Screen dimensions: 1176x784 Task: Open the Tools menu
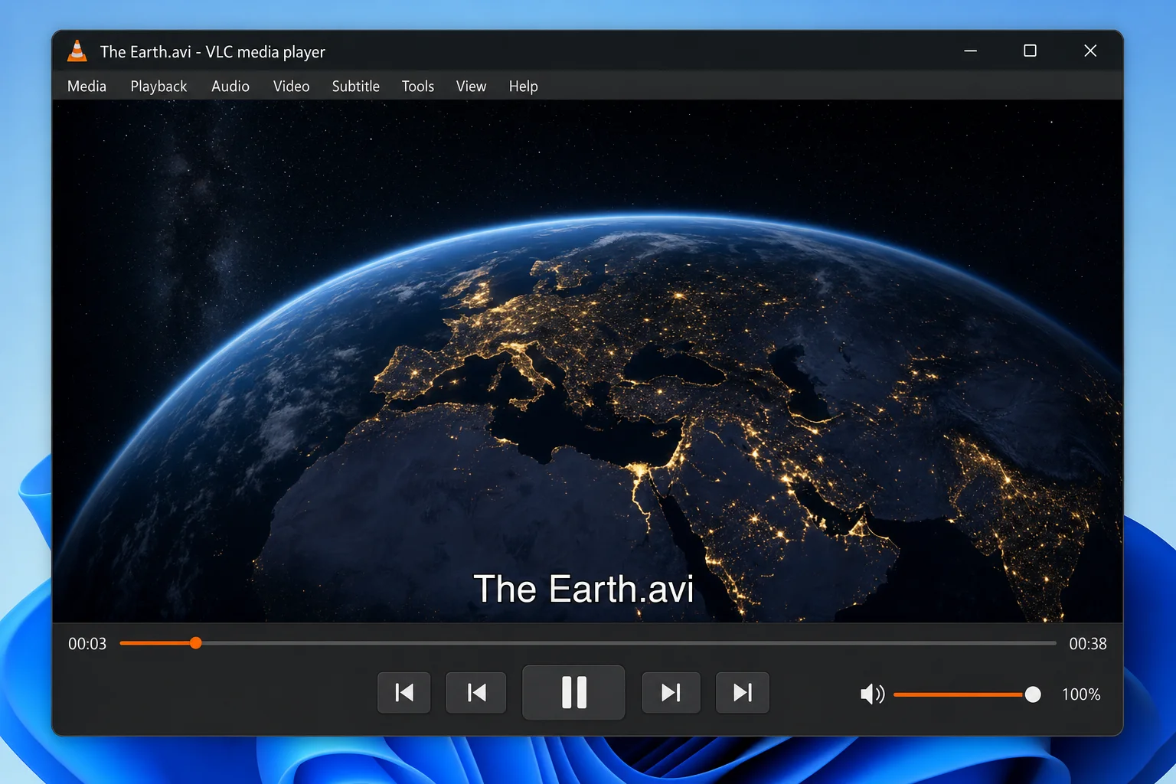tap(418, 87)
